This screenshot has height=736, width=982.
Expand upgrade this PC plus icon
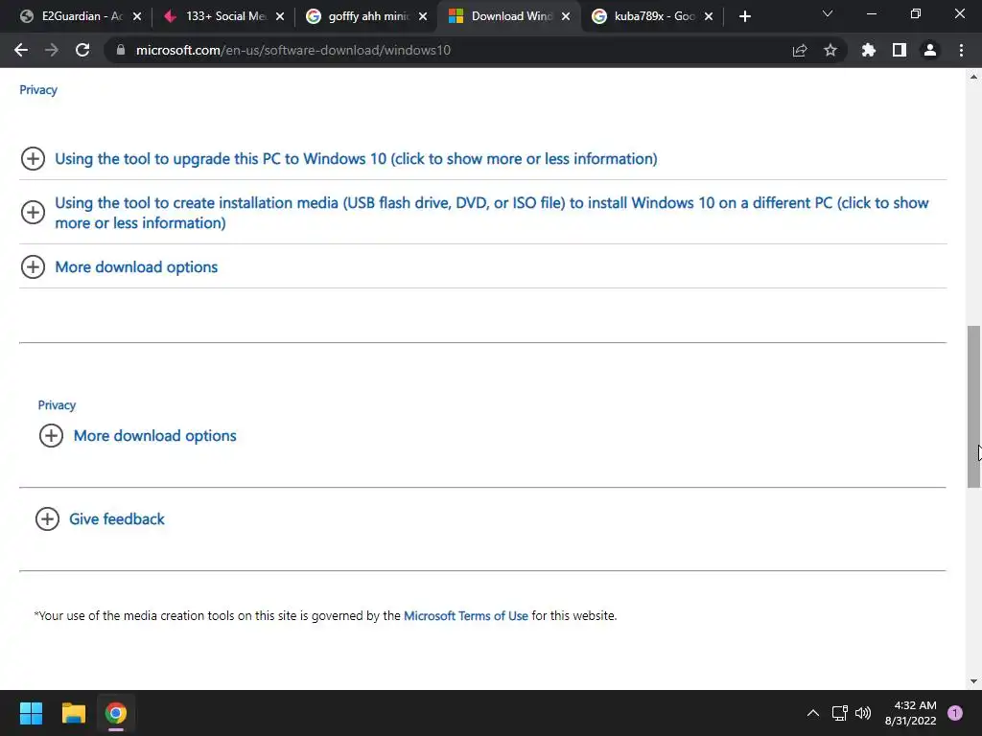point(33,158)
